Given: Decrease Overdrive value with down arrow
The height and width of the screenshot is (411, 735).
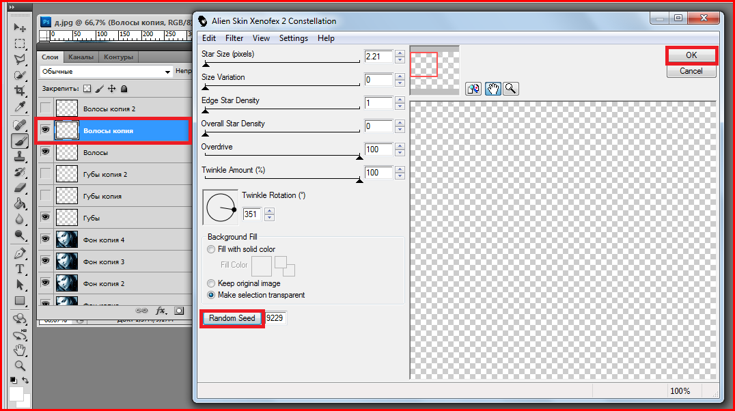Looking at the screenshot, I should click(x=400, y=153).
